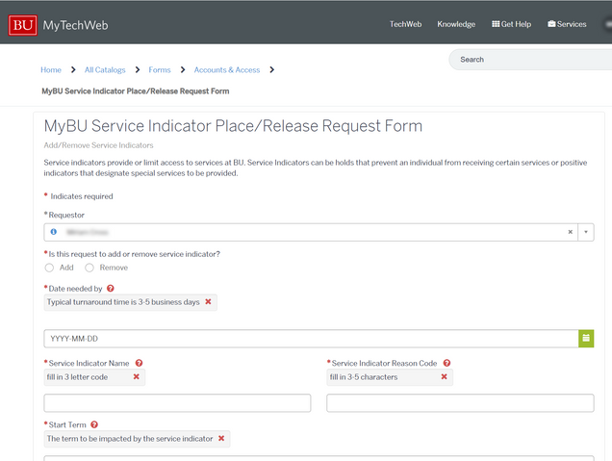
Task: Show help for Service Indicator Reason Code
Action: point(446,363)
